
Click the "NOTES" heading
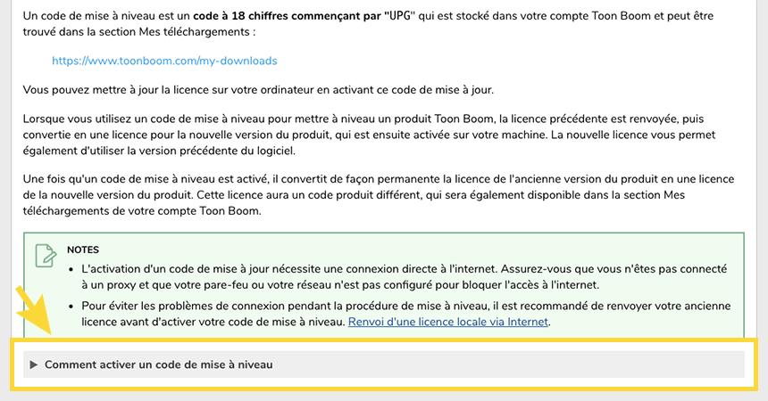tap(83, 250)
